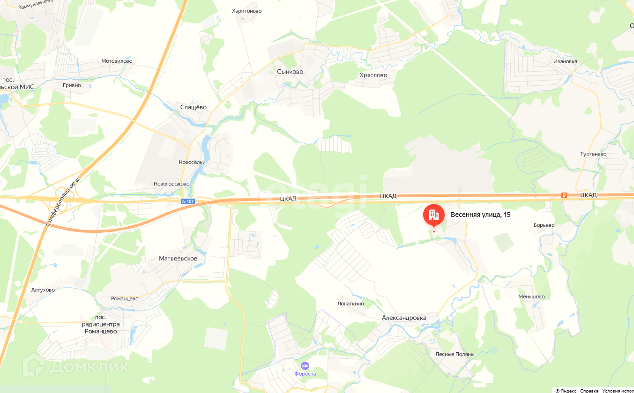The image size is (634, 393).
Task: Click the Матвеевское village label
Action: 178,259
